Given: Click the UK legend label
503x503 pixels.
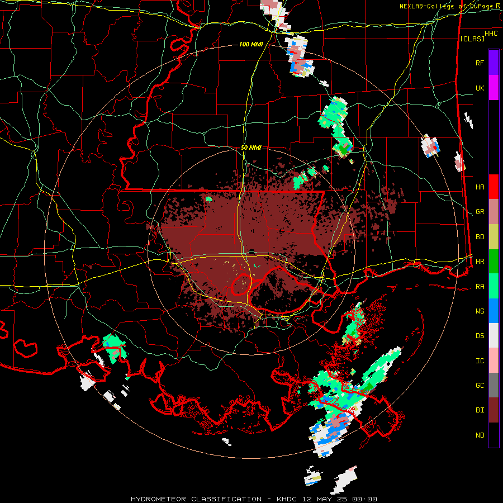Looking at the screenshot, I should pos(480,88).
